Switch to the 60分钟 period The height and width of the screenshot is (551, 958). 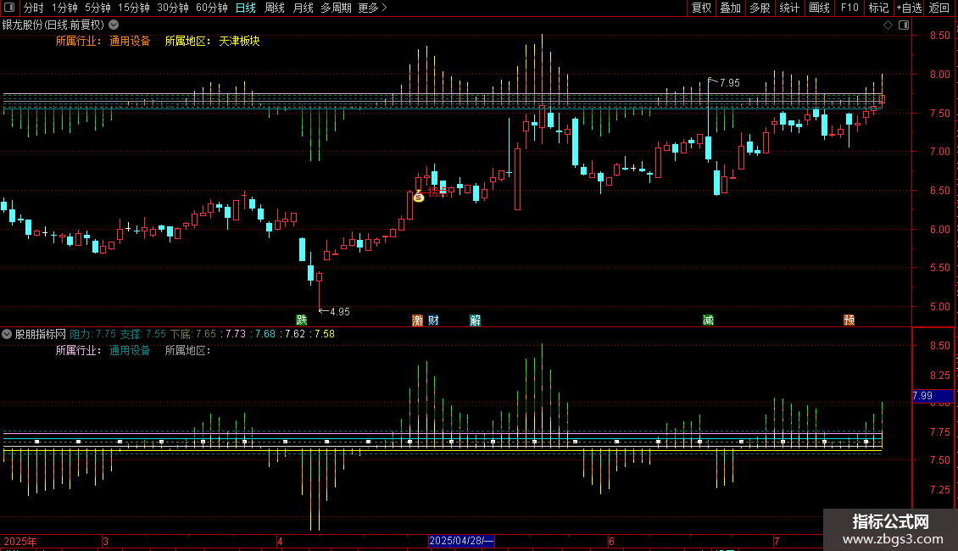click(x=211, y=8)
